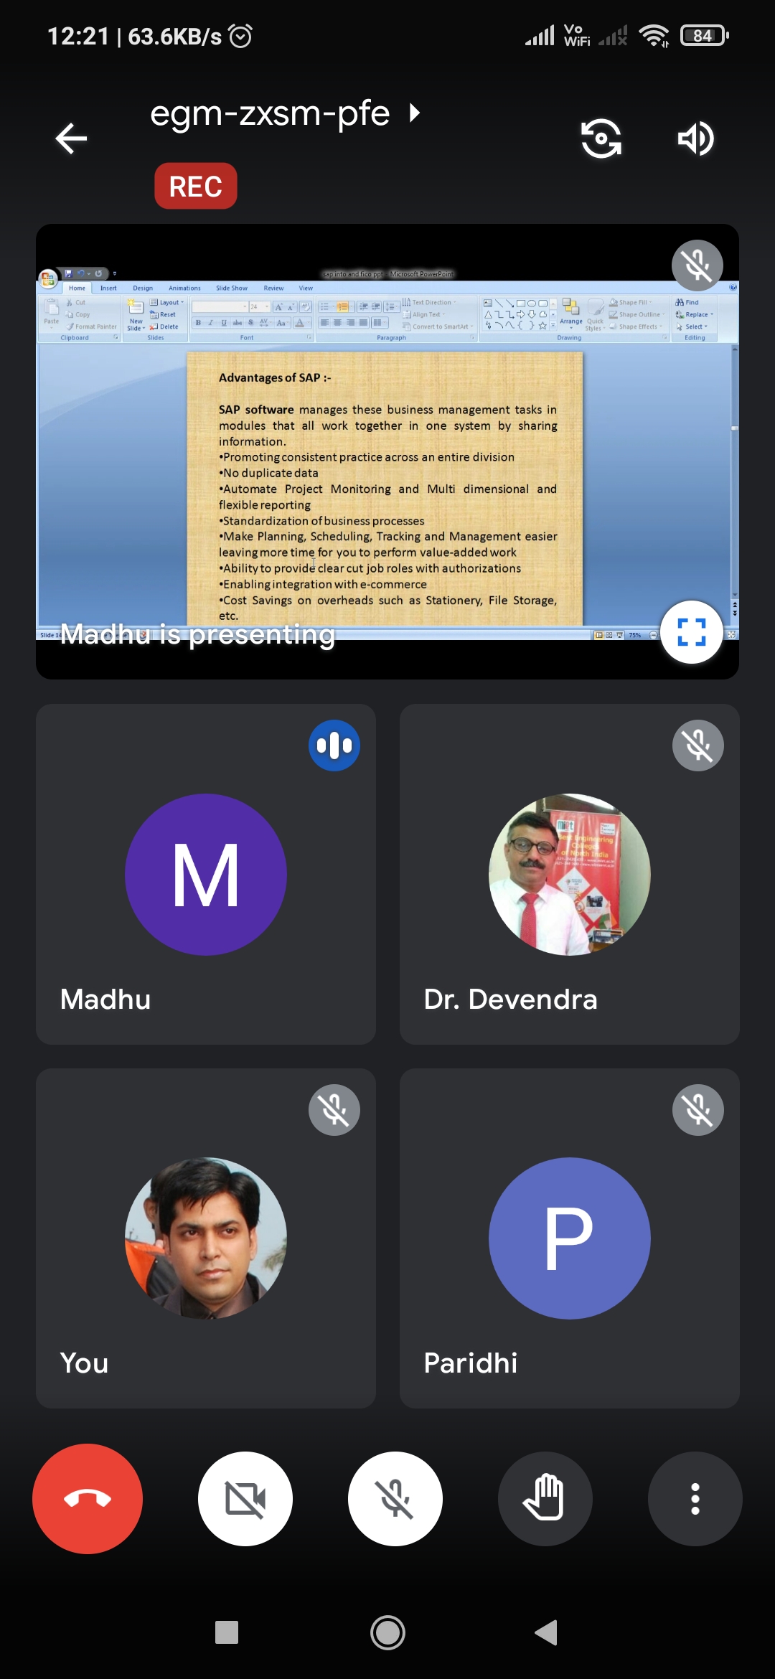775x1679 pixels.
Task: Raise hand using the hand icon
Action: point(545,1498)
